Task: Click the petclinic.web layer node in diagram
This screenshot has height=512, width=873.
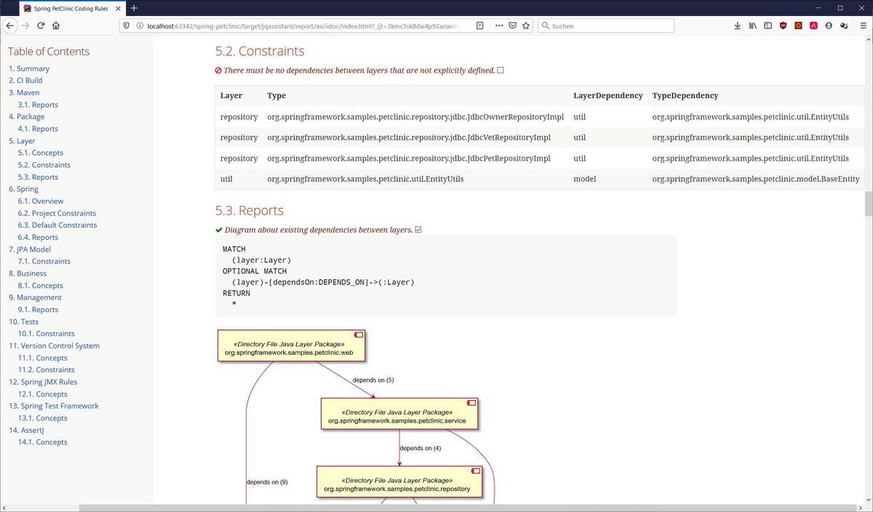Action: click(291, 346)
